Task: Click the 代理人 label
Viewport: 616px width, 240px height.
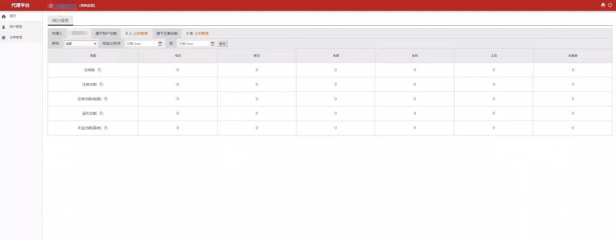Action: pyautogui.click(x=57, y=34)
